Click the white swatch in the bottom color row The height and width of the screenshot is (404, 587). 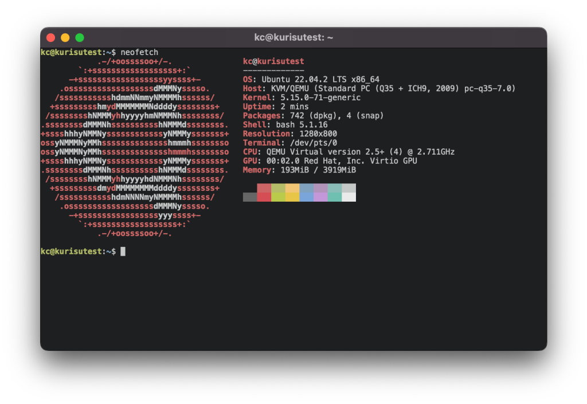[x=349, y=197]
